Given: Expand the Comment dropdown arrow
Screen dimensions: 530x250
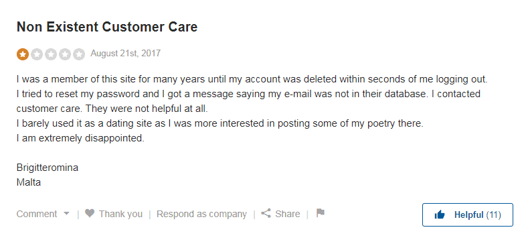Looking at the screenshot, I should tap(67, 214).
